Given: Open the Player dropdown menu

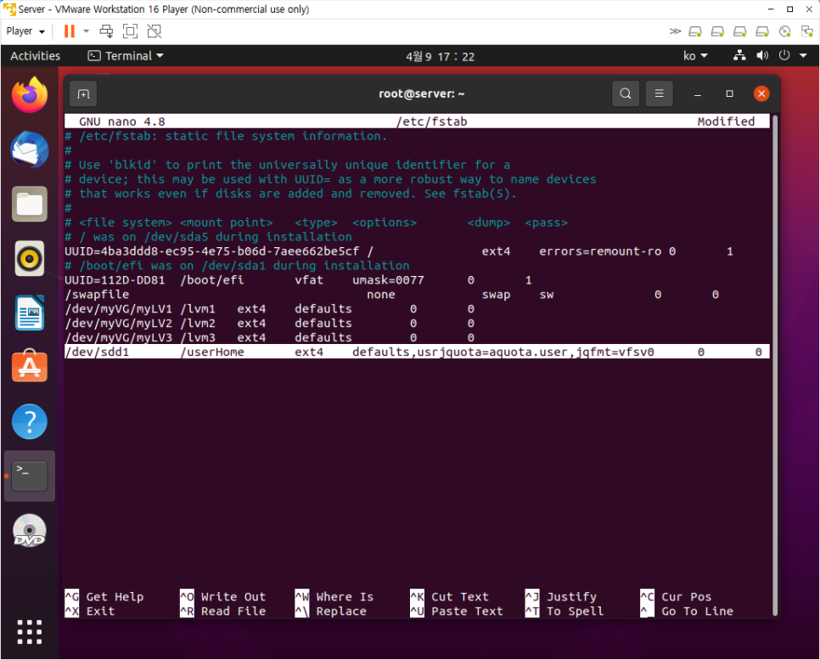Looking at the screenshot, I should pos(25,31).
